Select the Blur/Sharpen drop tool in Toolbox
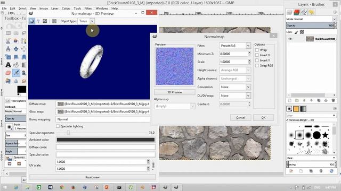The height and width of the screenshot is (191, 341). (16, 81)
